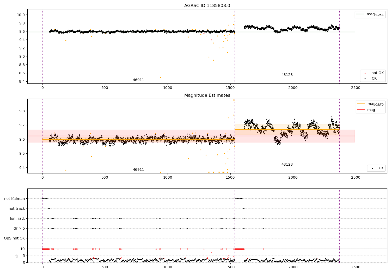Click the 1500 x-tick under the top plot

(x=230, y=88)
